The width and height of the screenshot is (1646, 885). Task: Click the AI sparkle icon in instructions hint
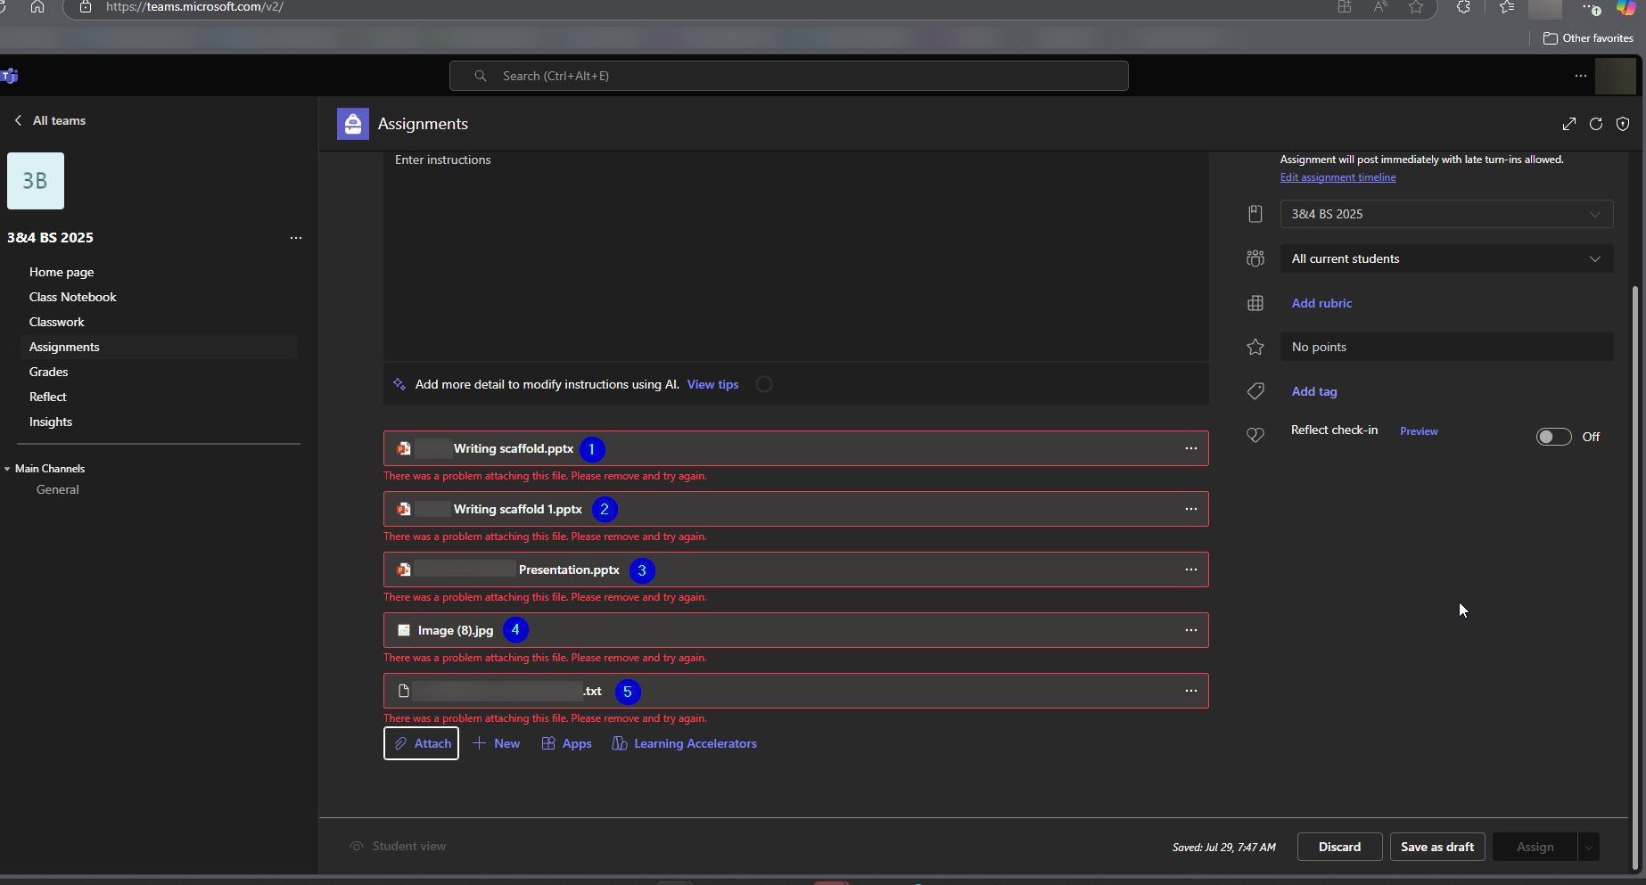pyautogui.click(x=399, y=384)
